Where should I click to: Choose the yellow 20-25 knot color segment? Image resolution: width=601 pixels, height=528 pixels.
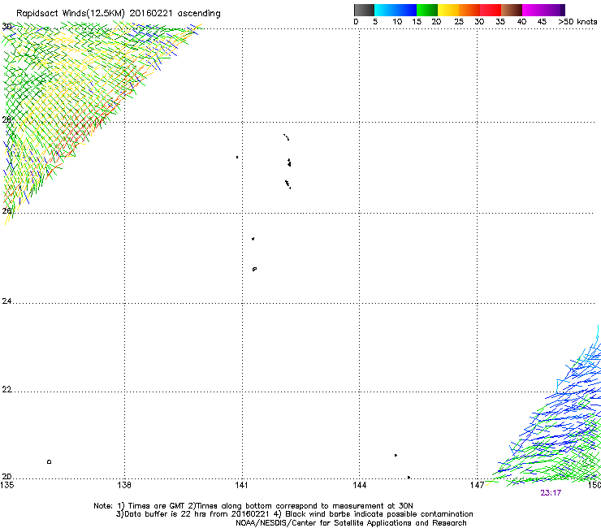point(448,10)
